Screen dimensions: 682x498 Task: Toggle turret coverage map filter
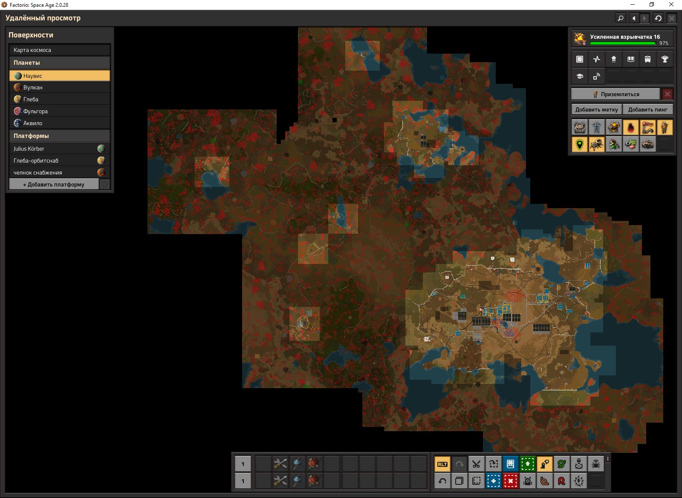pos(614,127)
